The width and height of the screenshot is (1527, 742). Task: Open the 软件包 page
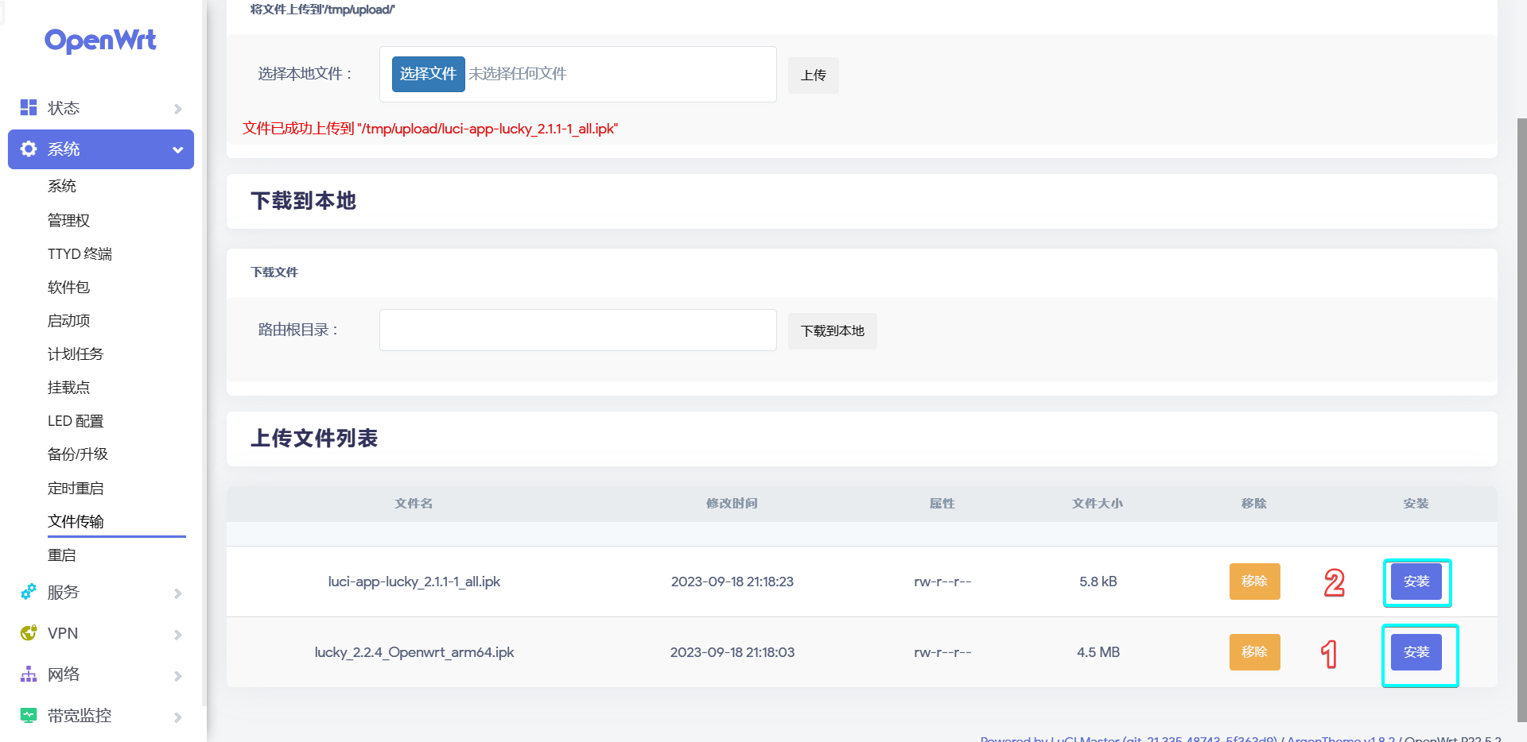click(68, 287)
